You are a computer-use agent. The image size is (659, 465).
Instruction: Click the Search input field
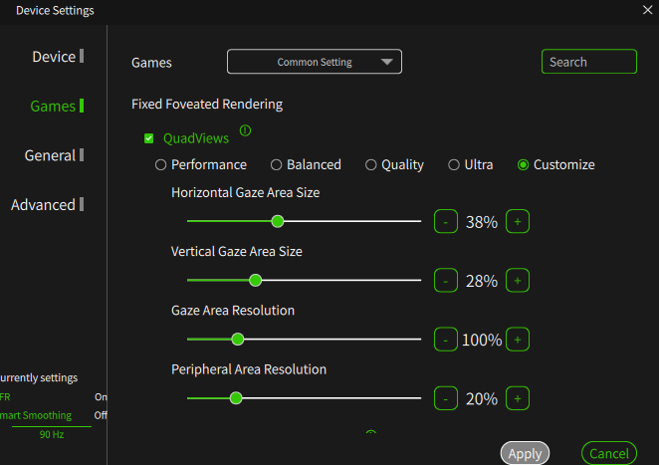click(588, 62)
